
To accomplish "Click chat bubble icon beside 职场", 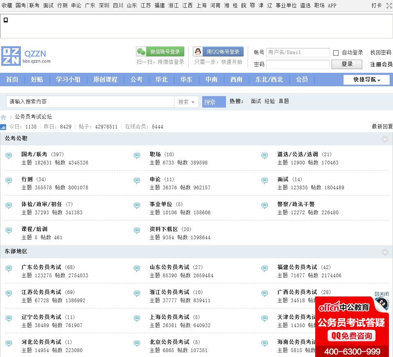I will 137,156.
